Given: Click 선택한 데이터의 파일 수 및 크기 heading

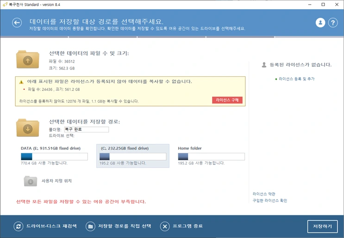Looking at the screenshot, I should 89,53.
